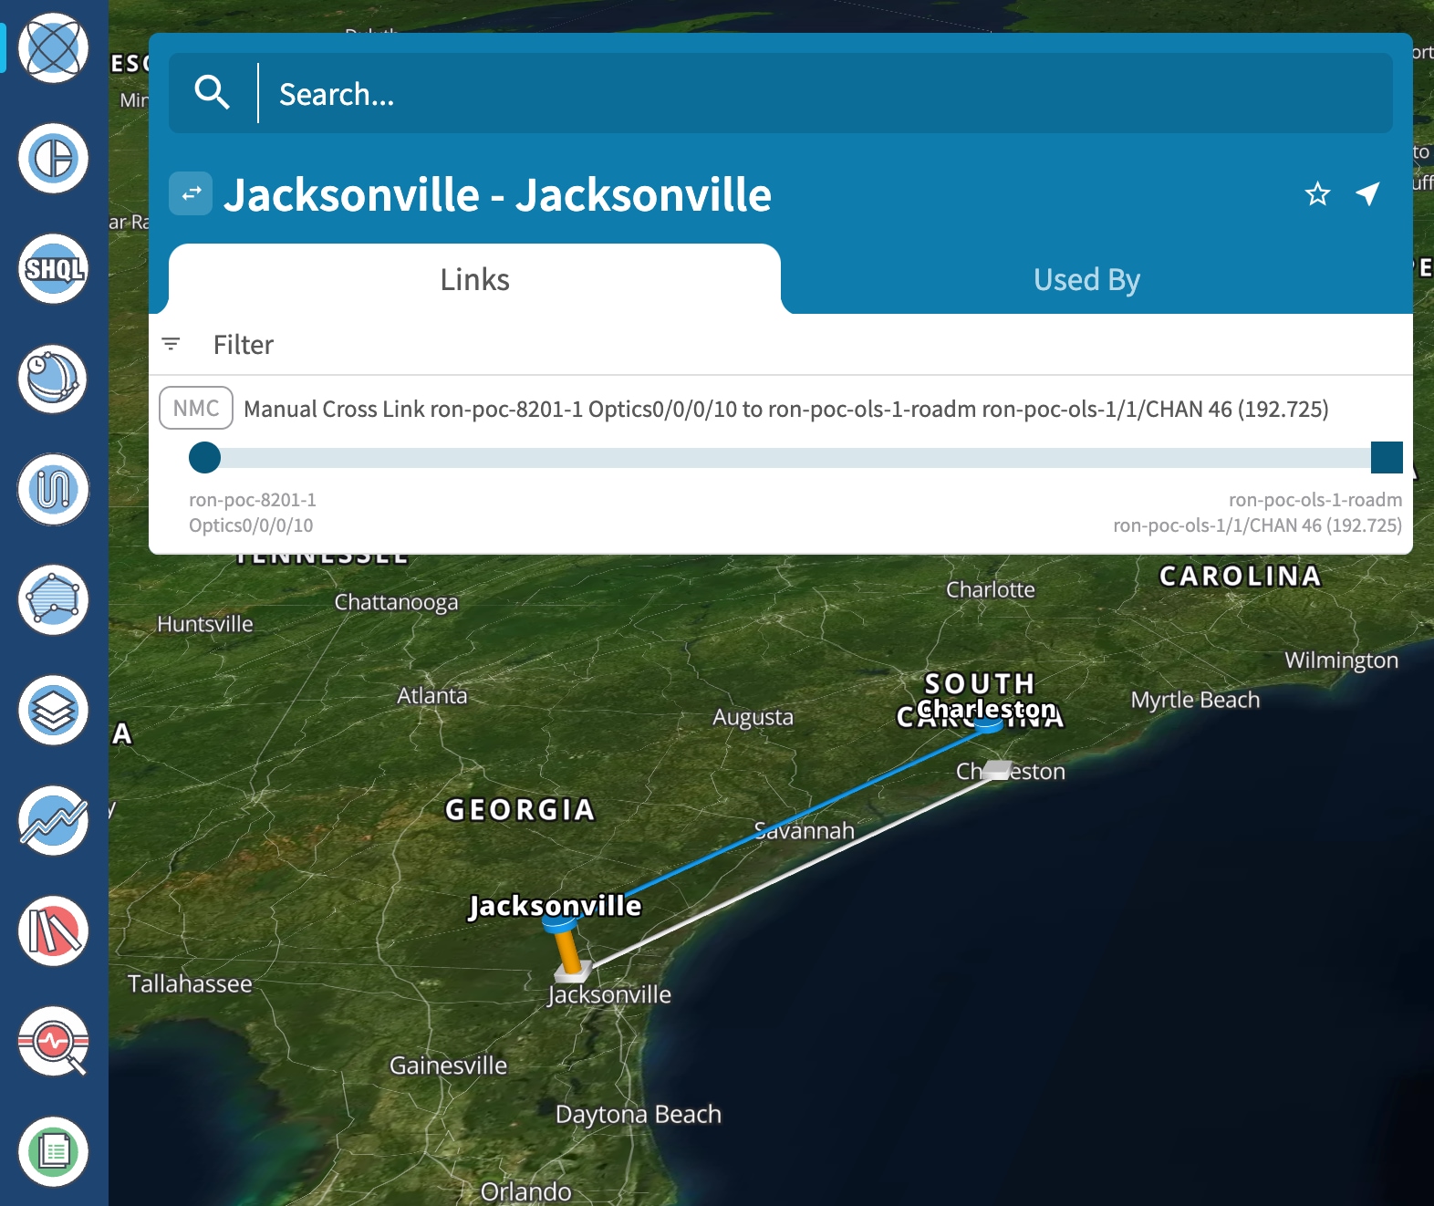This screenshot has width=1434, height=1206.
Task: Click the NMC badge on cross link row
Action: 196,409
